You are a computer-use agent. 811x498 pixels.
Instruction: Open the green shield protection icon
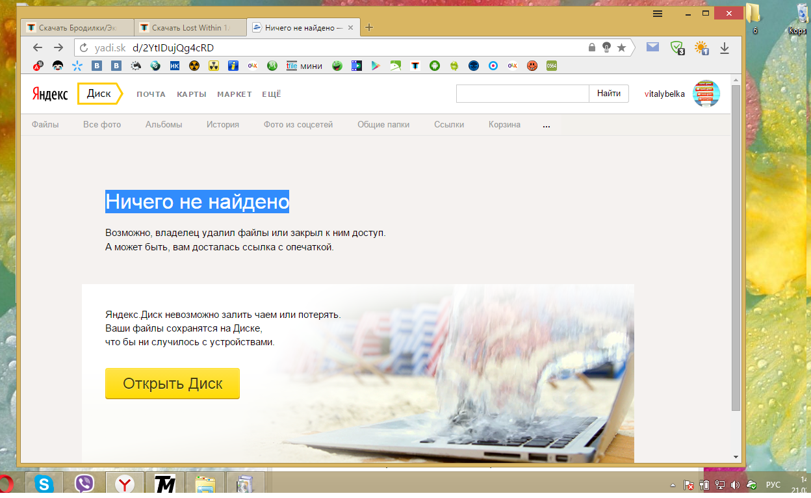coord(677,47)
